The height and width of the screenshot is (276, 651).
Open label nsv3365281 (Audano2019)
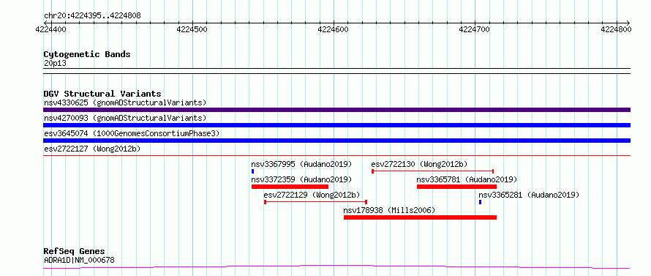529,195
